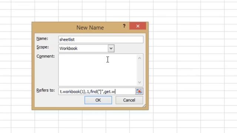The width and height of the screenshot is (237, 133).
Task: Click the Comment box scroll up arrow
Action: point(140,58)
